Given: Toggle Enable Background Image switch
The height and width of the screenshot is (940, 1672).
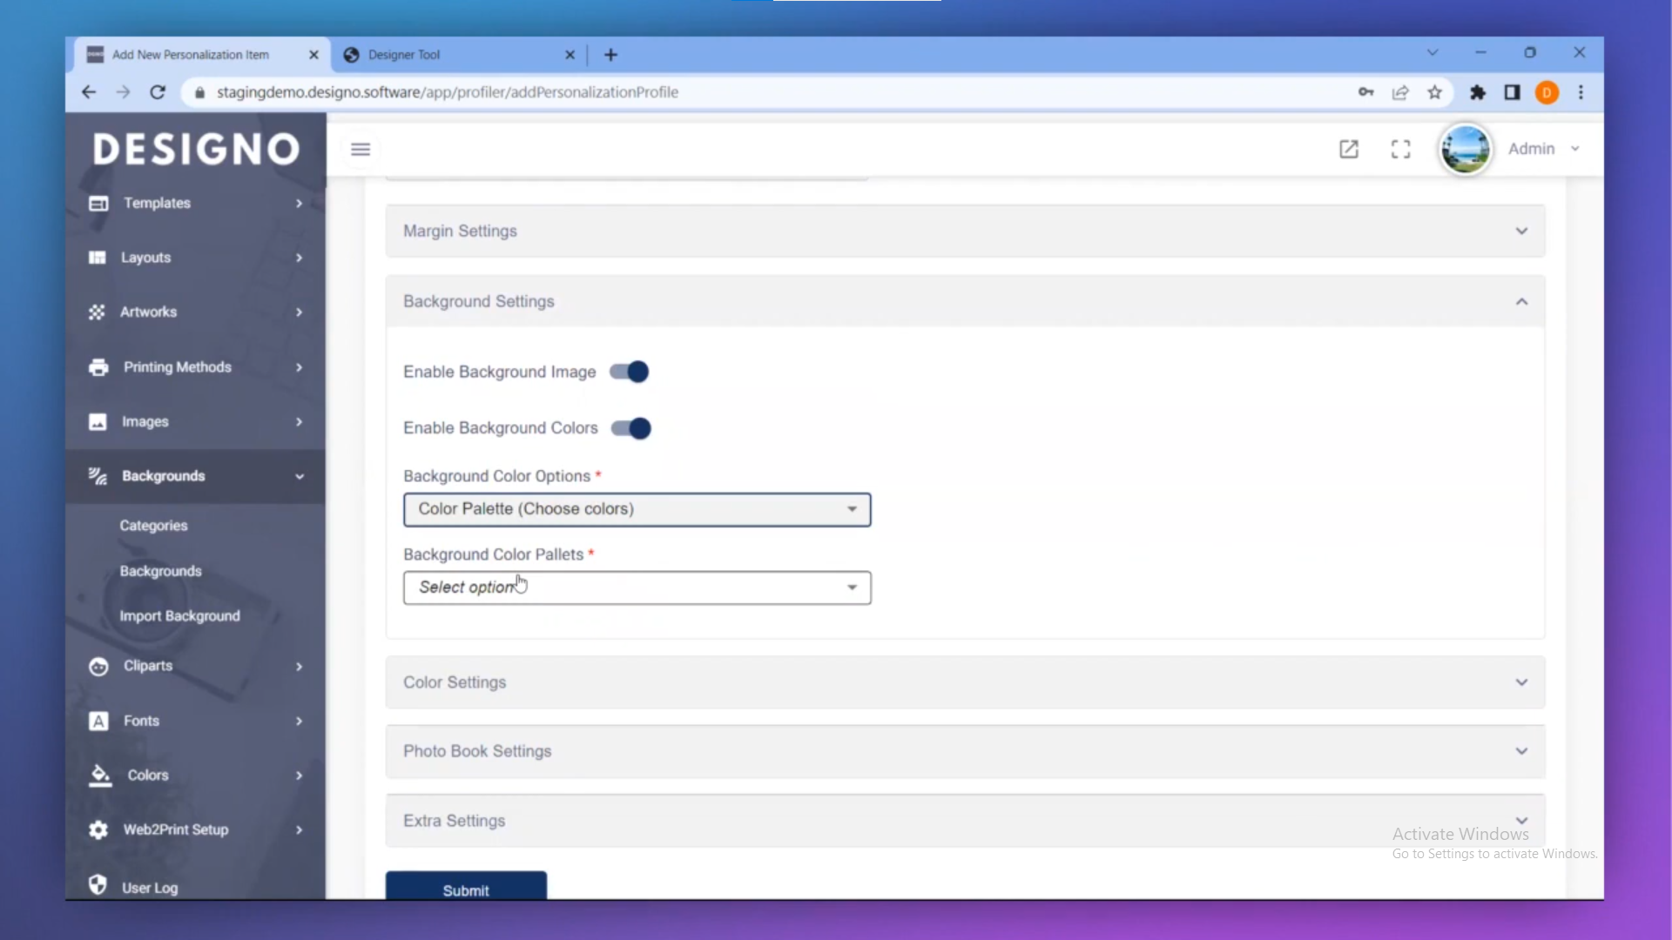Looking at the screenshot, I should point(630,373).
